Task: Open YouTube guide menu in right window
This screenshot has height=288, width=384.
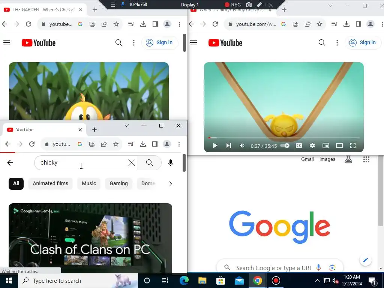Action: (193, 43)
